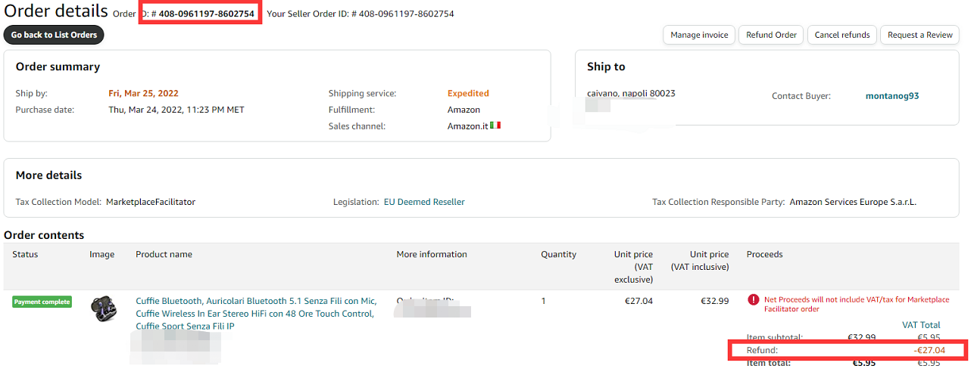Screen dimensions: 974x378
Task: Open the Cuffie Bluetooth product name link
Action: [254, 313]
